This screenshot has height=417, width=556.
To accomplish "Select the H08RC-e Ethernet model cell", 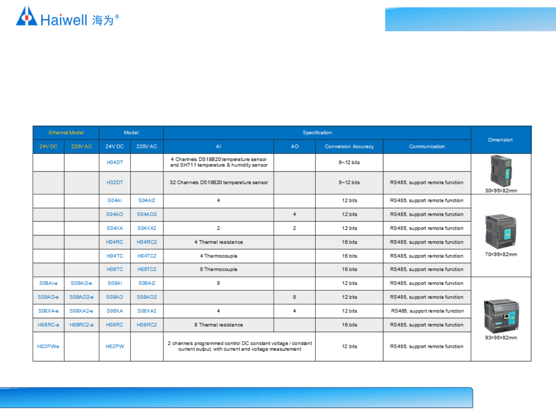I will (48, 325).
